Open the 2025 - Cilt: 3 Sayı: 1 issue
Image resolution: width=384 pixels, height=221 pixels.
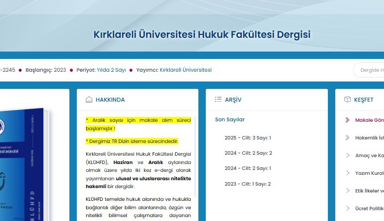248,138
